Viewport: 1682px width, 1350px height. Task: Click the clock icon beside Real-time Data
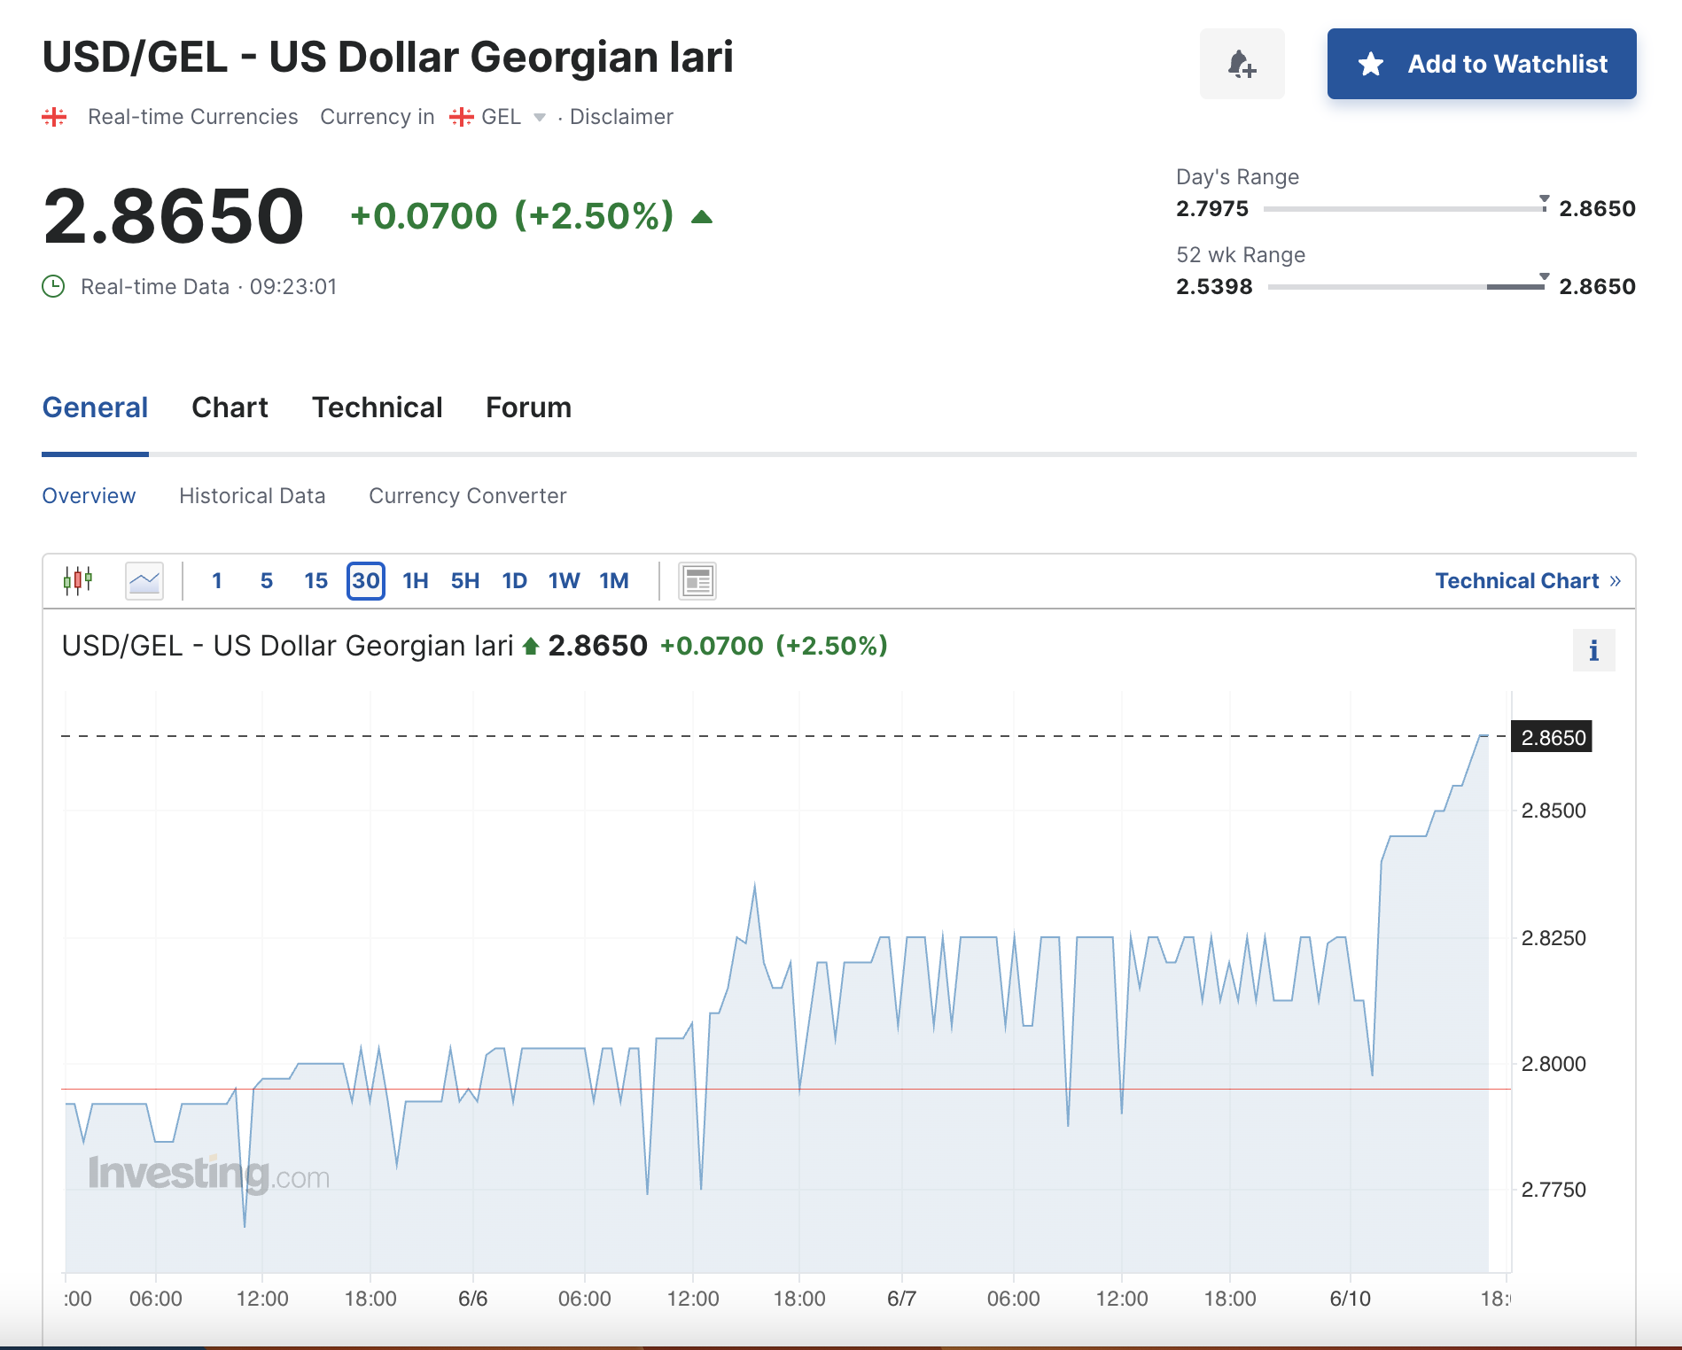[54, 285]
